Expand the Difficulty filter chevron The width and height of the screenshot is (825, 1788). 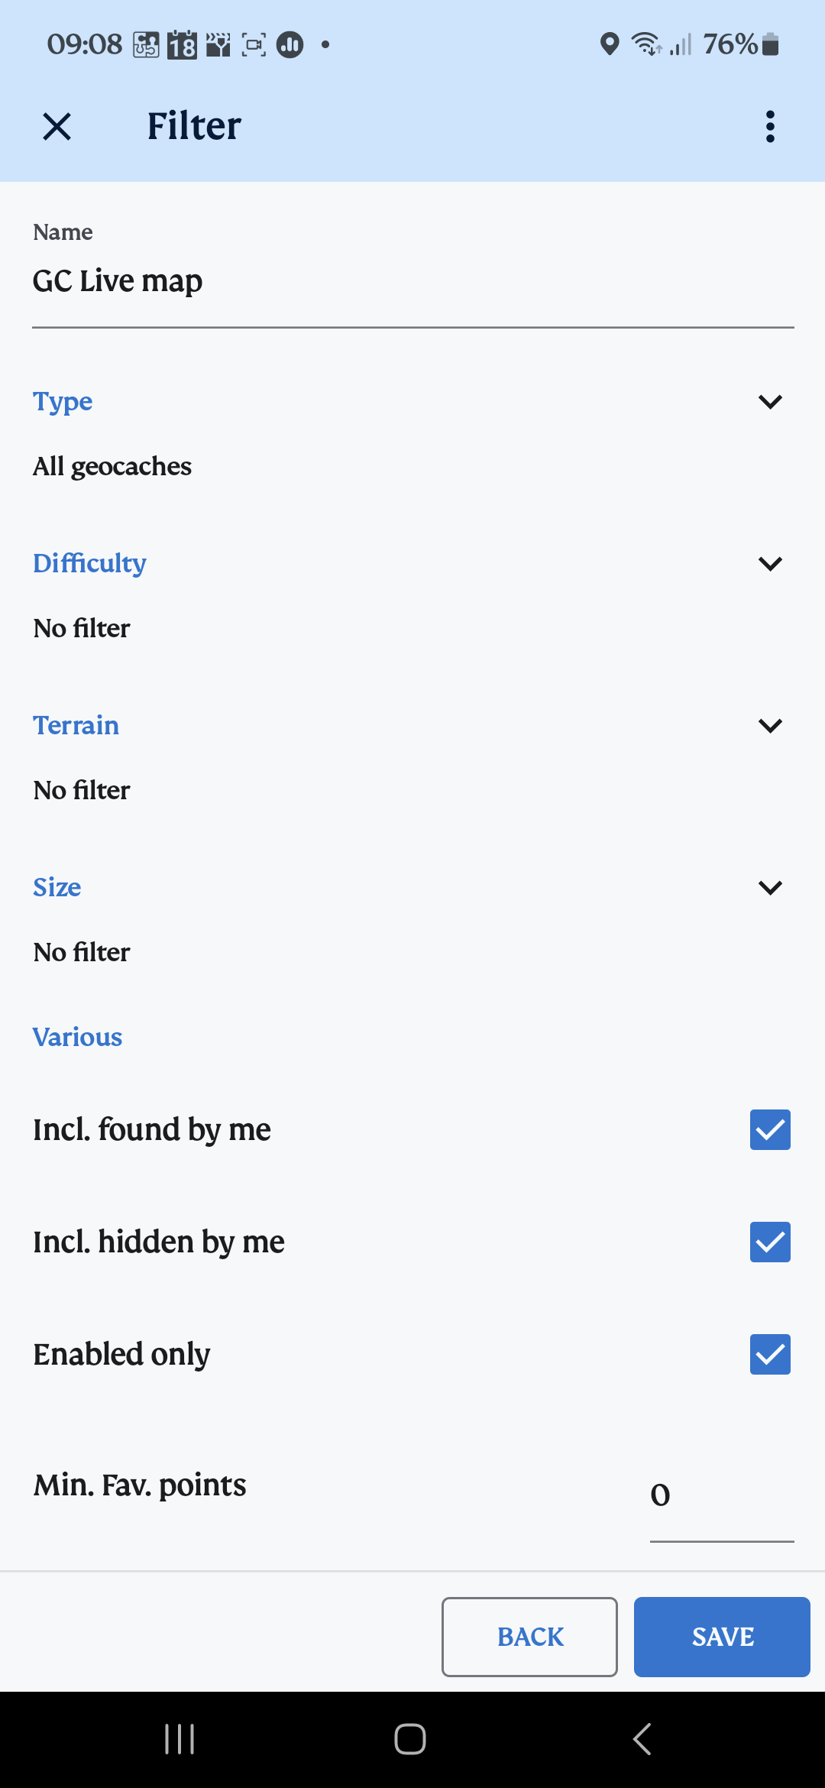coord(770,564)
